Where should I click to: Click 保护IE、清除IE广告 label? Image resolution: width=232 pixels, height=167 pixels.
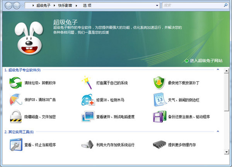40,100
